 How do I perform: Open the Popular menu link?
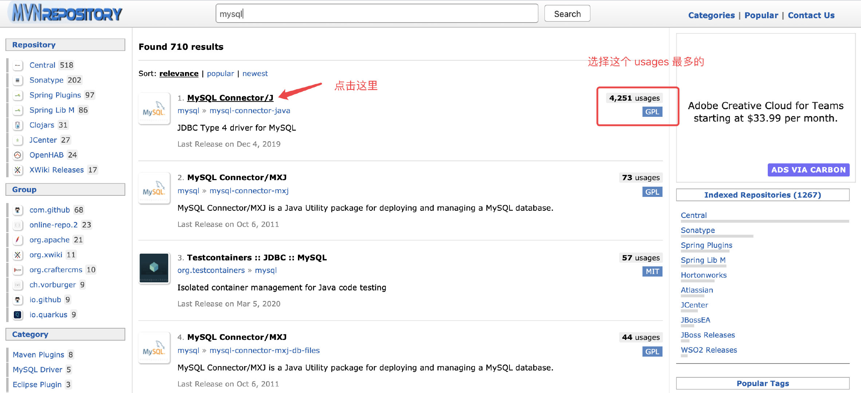tap(761, 15)
